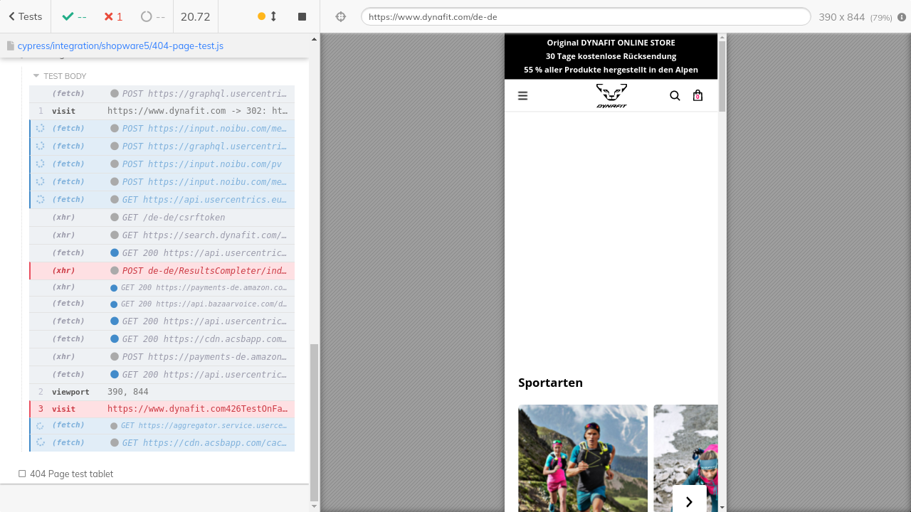Open the selector playground crosshair icon
The height and width of the screenshot is (512, 911).
pyautogui.click(x=340, y=17)
